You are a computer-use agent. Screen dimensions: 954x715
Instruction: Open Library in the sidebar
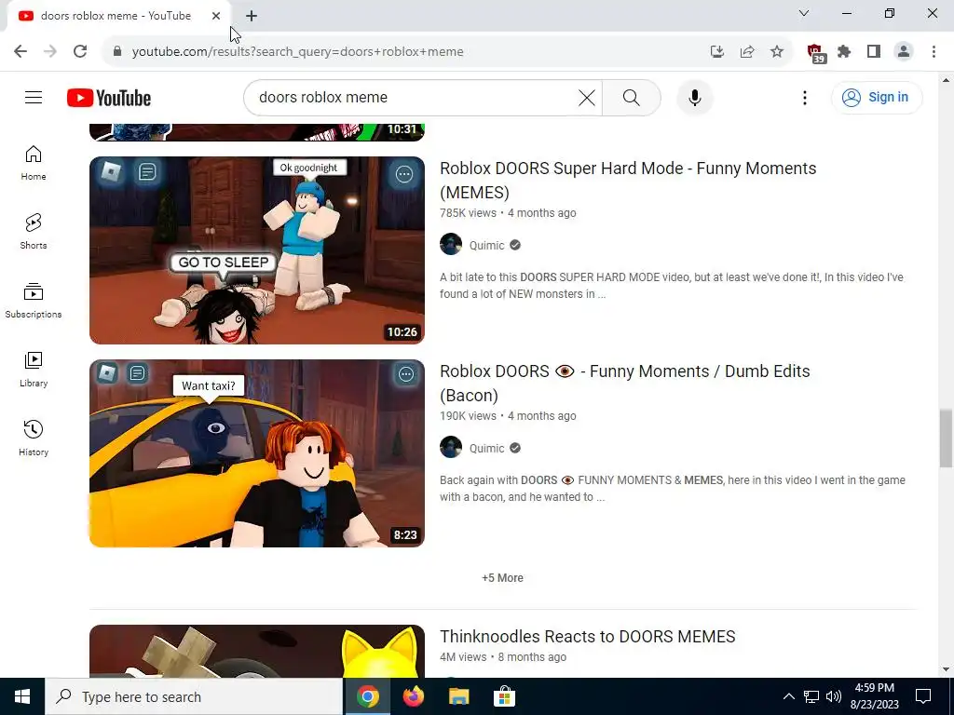pyautogui.click(x=34, y=370)
